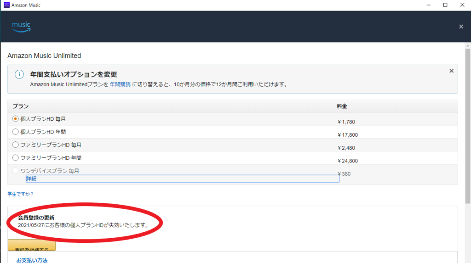Click the info icon in the banner
Image resolution: width=471 pixels, height=263 pixels.
[19, 74]
